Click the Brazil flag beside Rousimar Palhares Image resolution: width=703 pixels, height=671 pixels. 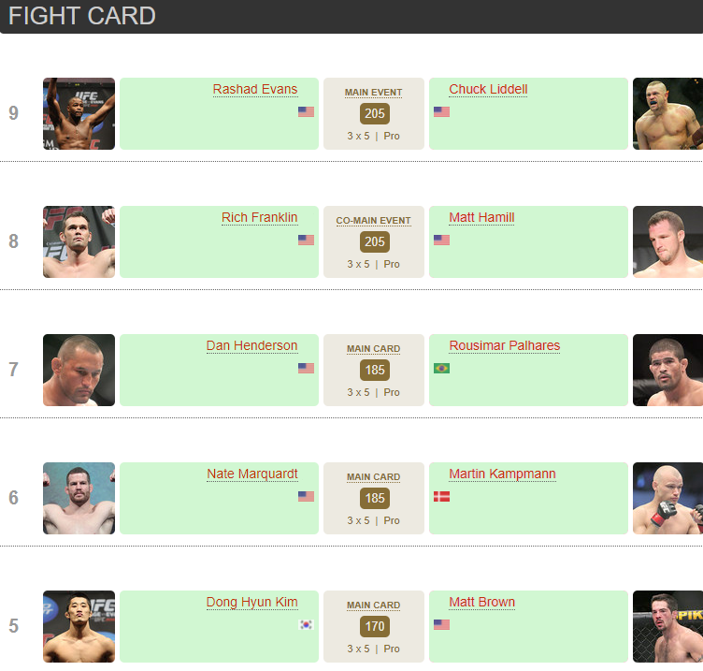(441, 368)
